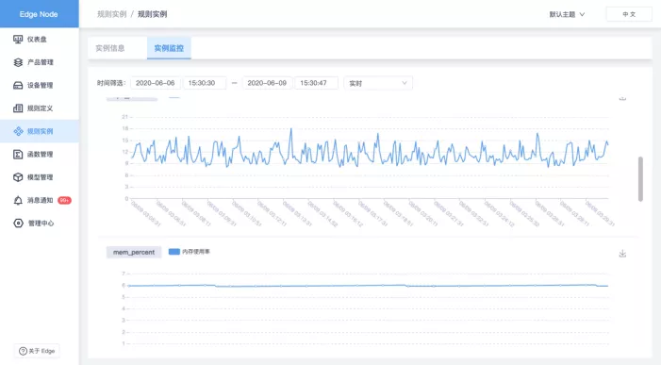
Task: Select the 实例监控 tab
Action: 169,48
